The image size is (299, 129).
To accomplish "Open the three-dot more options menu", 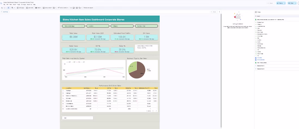I will [219, 12].
